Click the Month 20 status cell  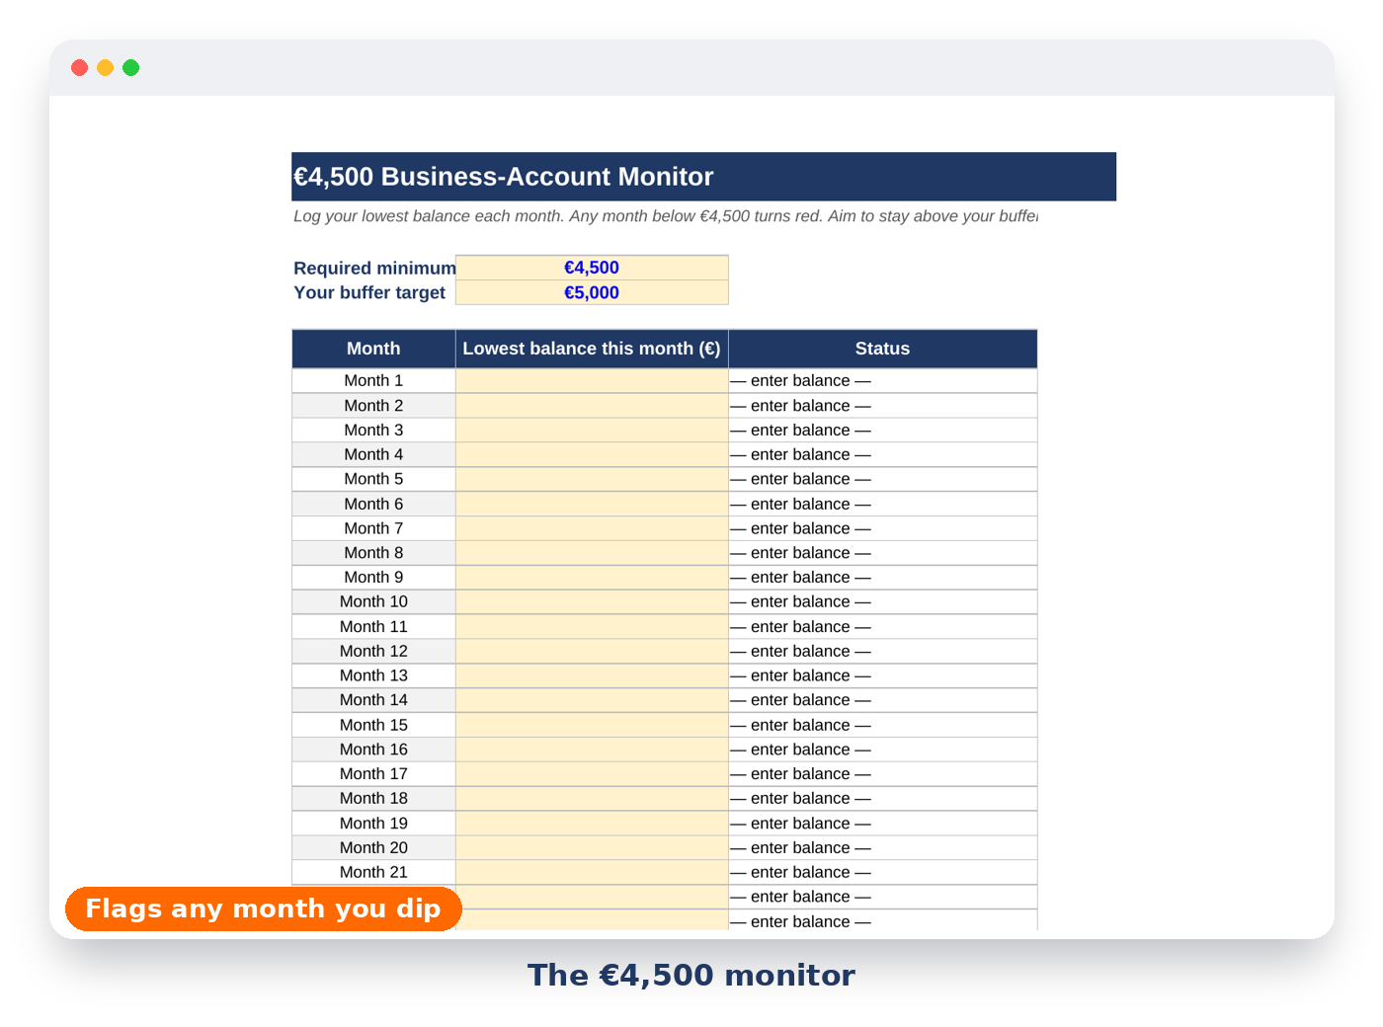pos(882,847)
